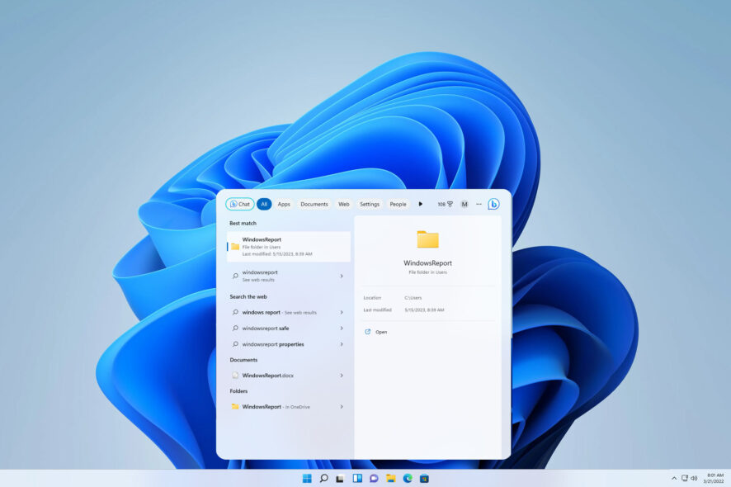Open Bing Chat from the Chat pill

[239, 204]
